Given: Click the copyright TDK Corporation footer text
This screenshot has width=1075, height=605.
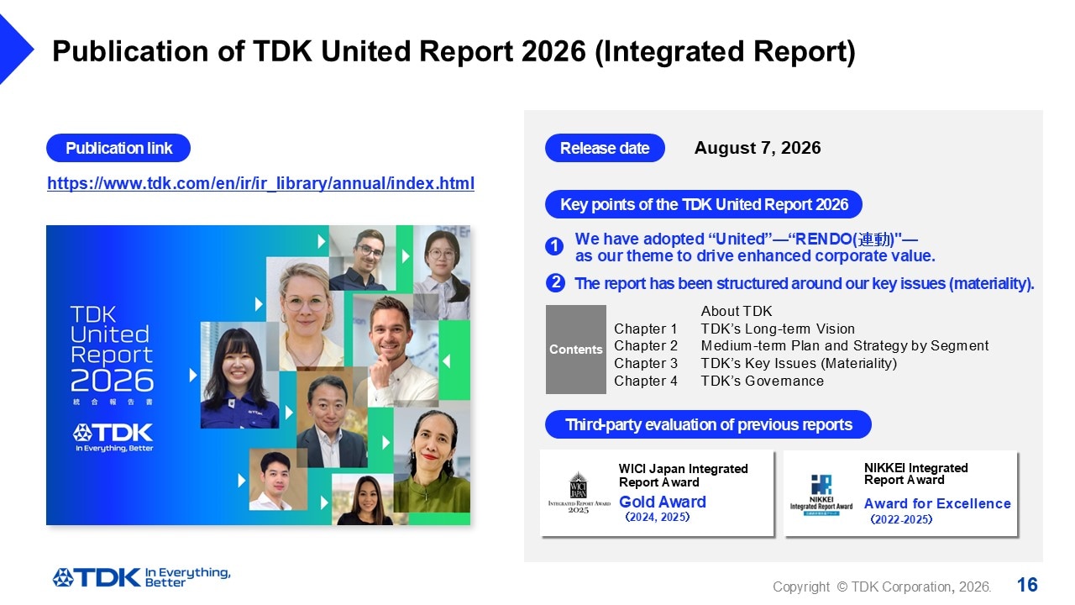Looking at the screenshot, I should click(x=882, y=587).
